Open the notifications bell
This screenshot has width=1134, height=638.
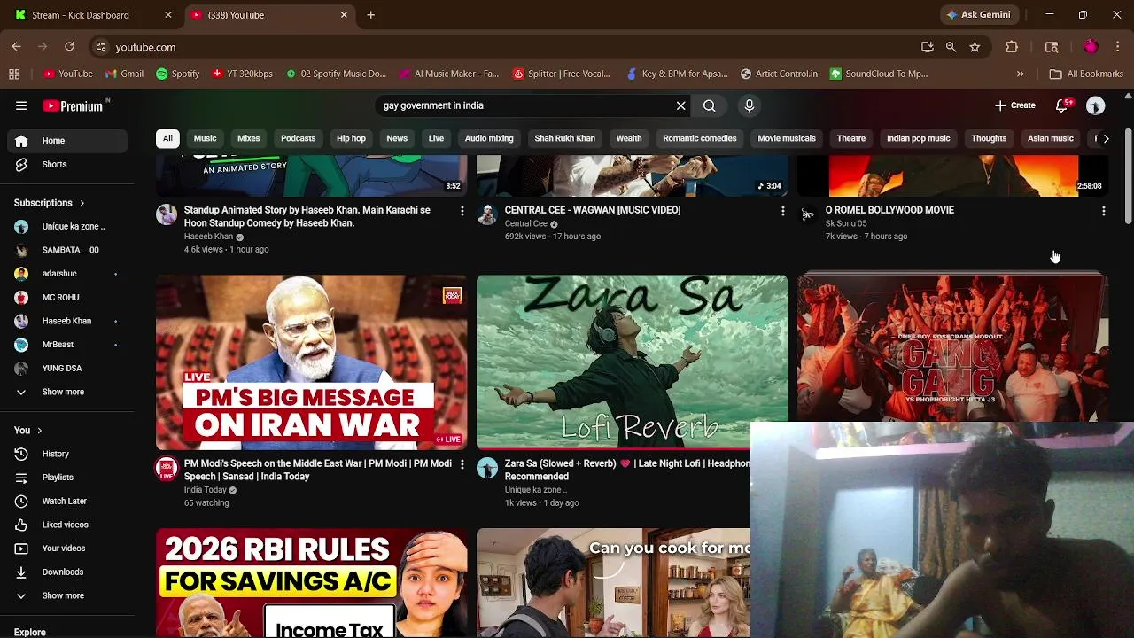click(1062, 105)
